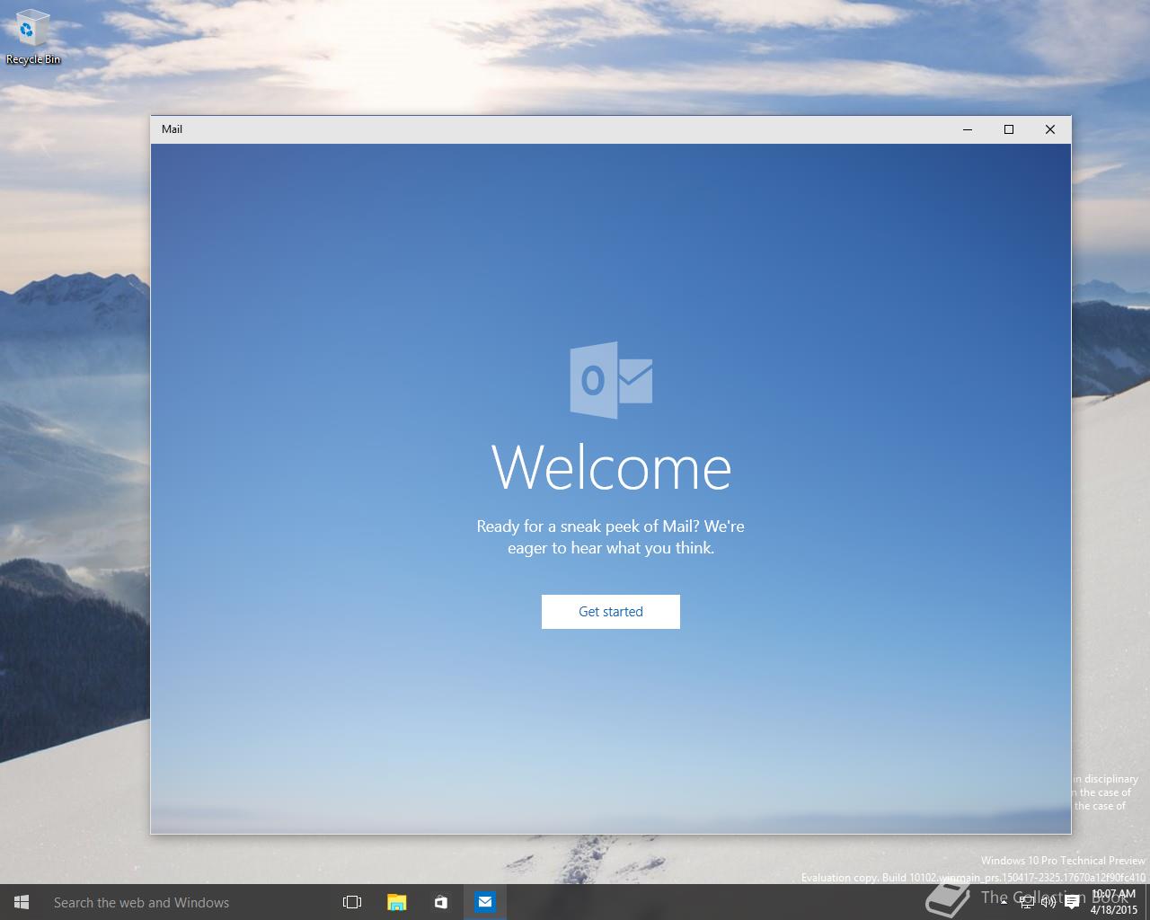Open the Action Center notifications icon

(1072, 902)
